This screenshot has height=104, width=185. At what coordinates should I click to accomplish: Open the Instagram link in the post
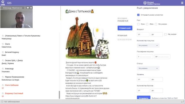[81, 96]
